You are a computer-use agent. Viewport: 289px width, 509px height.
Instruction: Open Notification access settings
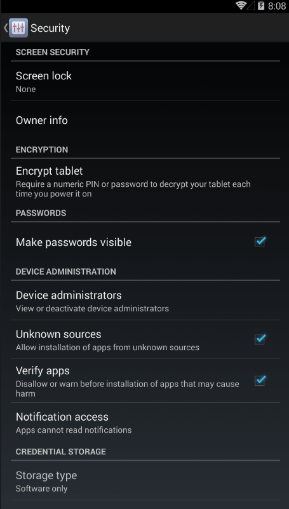coord(145,423)
